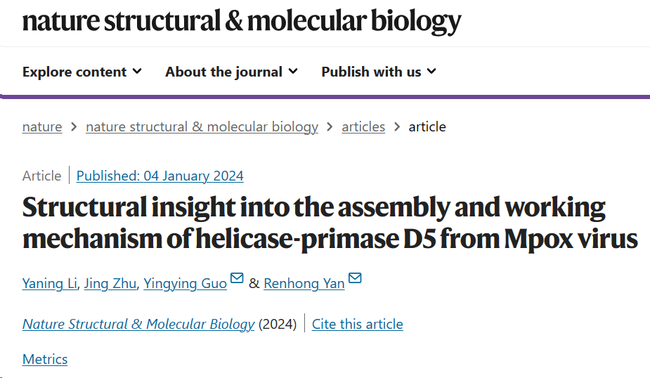Click the Article type label beside the publication date

pyautogui.click(x=41, y=176)
